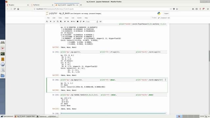The image size is (210, 118).
Task: Insert cell below with the plus icon
Action: click(51, 22)
